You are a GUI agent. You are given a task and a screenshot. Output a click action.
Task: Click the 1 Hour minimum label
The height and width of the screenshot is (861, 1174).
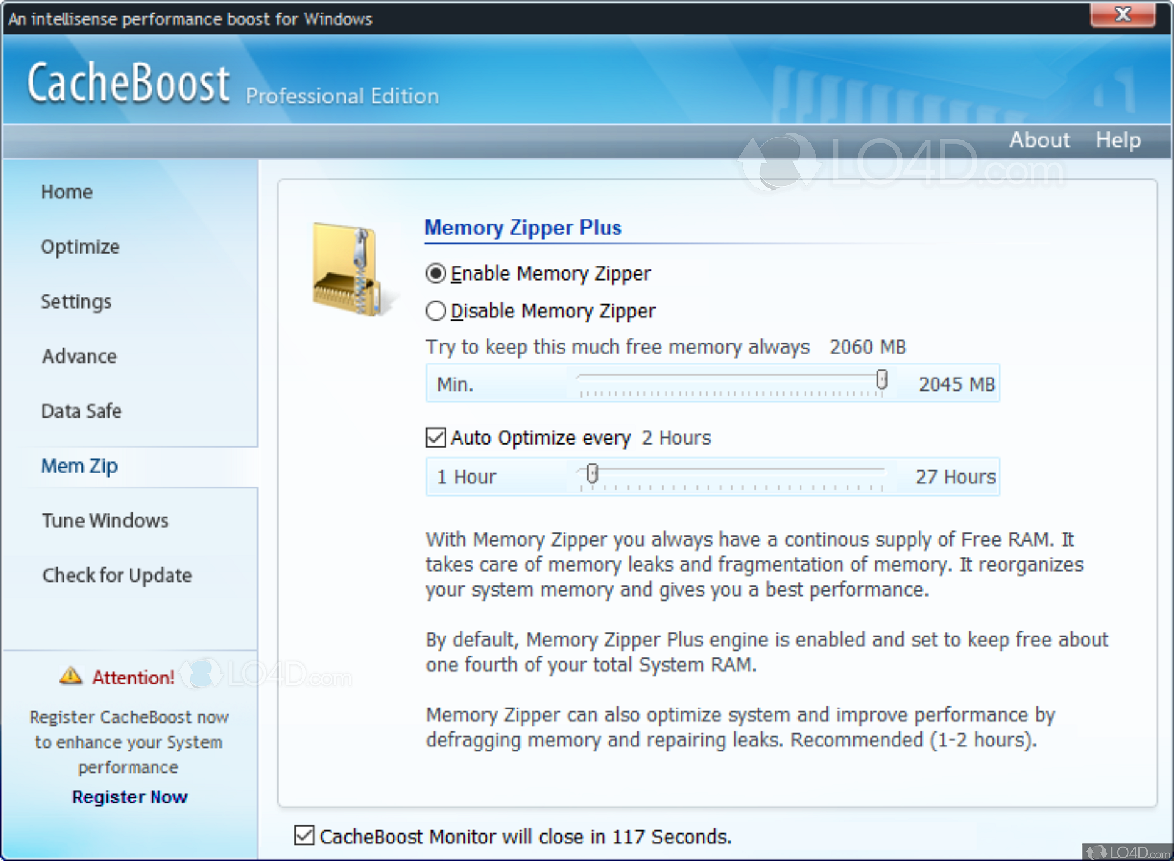click(466, 477)
